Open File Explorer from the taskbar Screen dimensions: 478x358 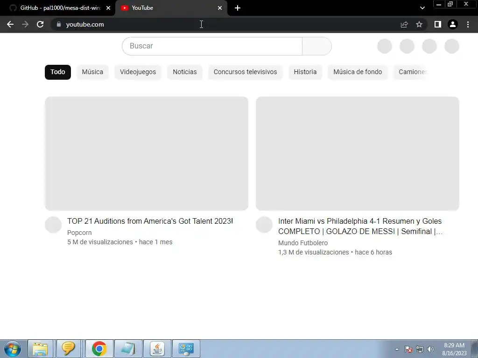[40, 349]
